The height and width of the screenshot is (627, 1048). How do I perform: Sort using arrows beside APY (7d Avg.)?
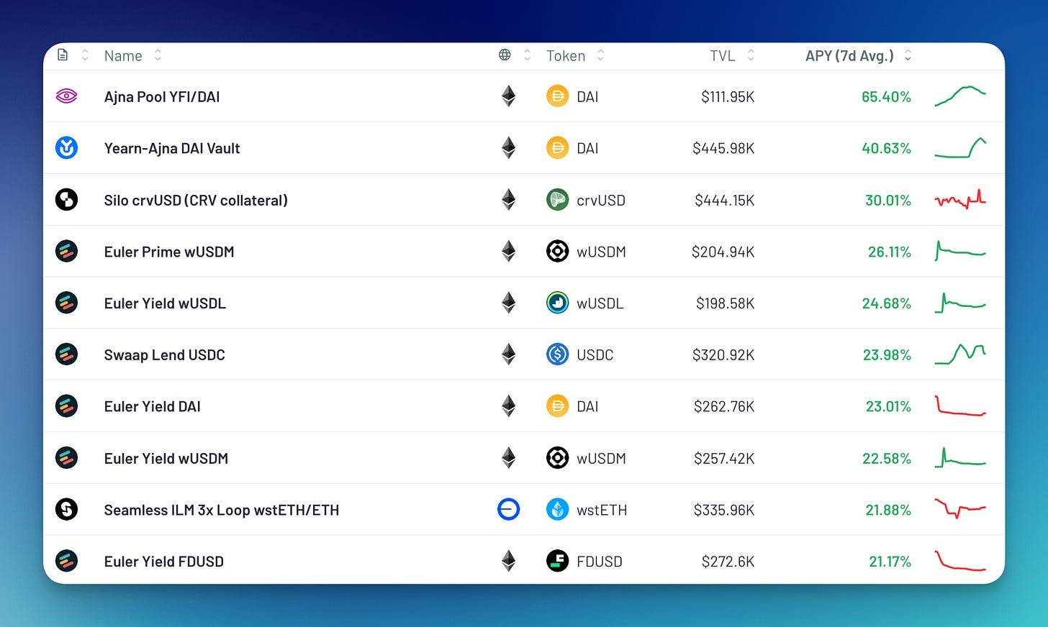[908, 55]
